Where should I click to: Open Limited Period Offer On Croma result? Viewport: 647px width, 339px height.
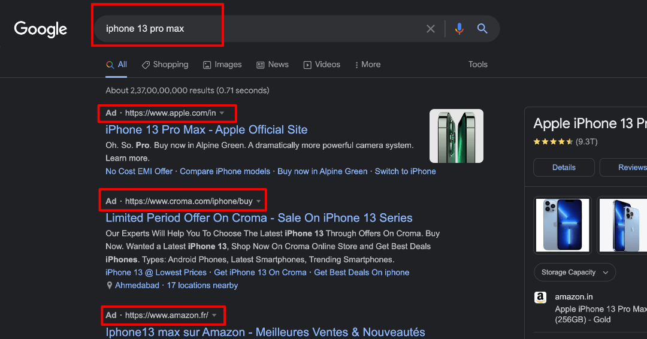pyautogui.click(x=259, y=218)
